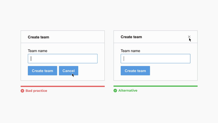Click the green checkmark Alternative icon
This screenshot has height=123, width=218.
tap(115, 91)
